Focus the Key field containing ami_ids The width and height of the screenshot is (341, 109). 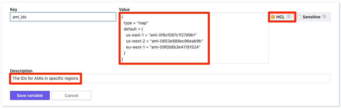tap(63, 17)
